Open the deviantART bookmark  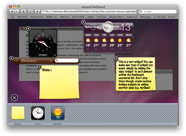[x=78, y=17]
